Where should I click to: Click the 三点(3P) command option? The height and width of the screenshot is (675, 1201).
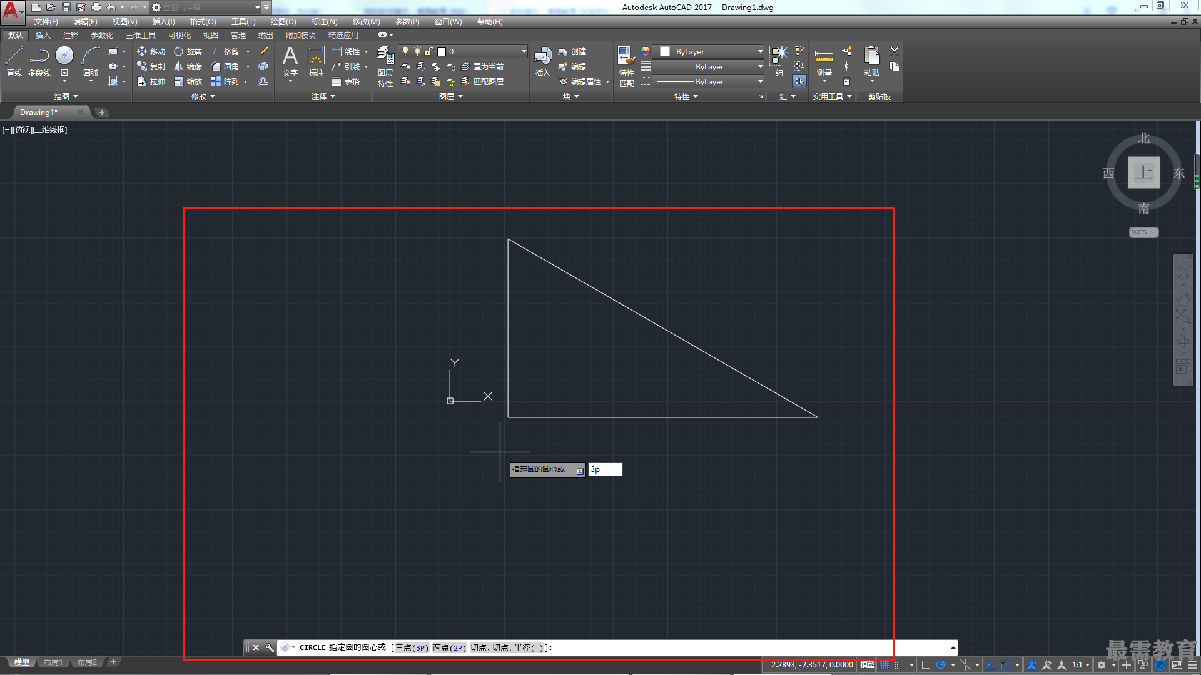[412, 647]
